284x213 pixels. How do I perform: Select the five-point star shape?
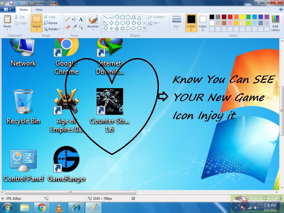(117, 28)
